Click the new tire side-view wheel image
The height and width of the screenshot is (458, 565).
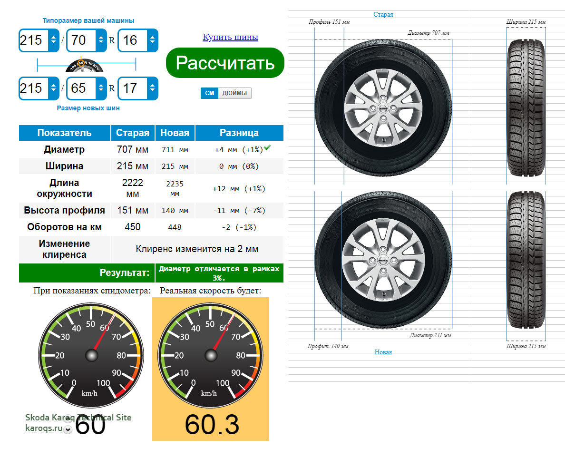(x=382, y=260)
